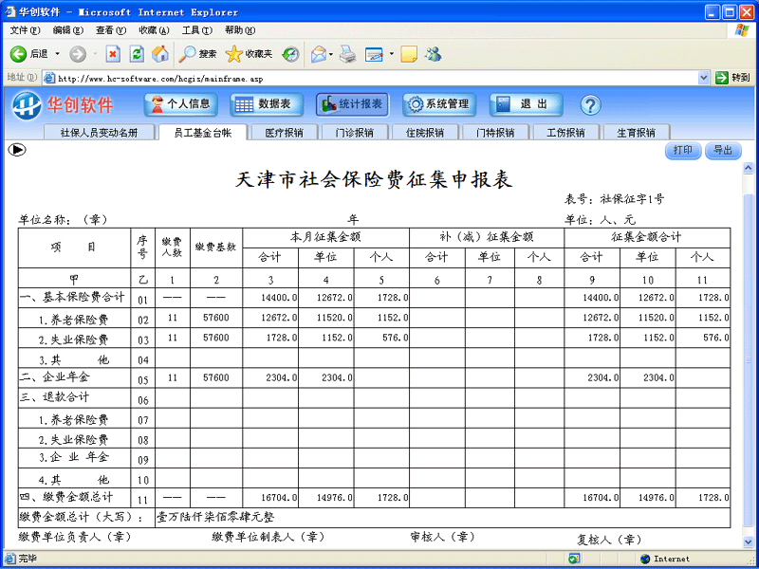Screen dimensions: 759x569
Task: Switch to 工伤报销 tab
Action: 565,133
